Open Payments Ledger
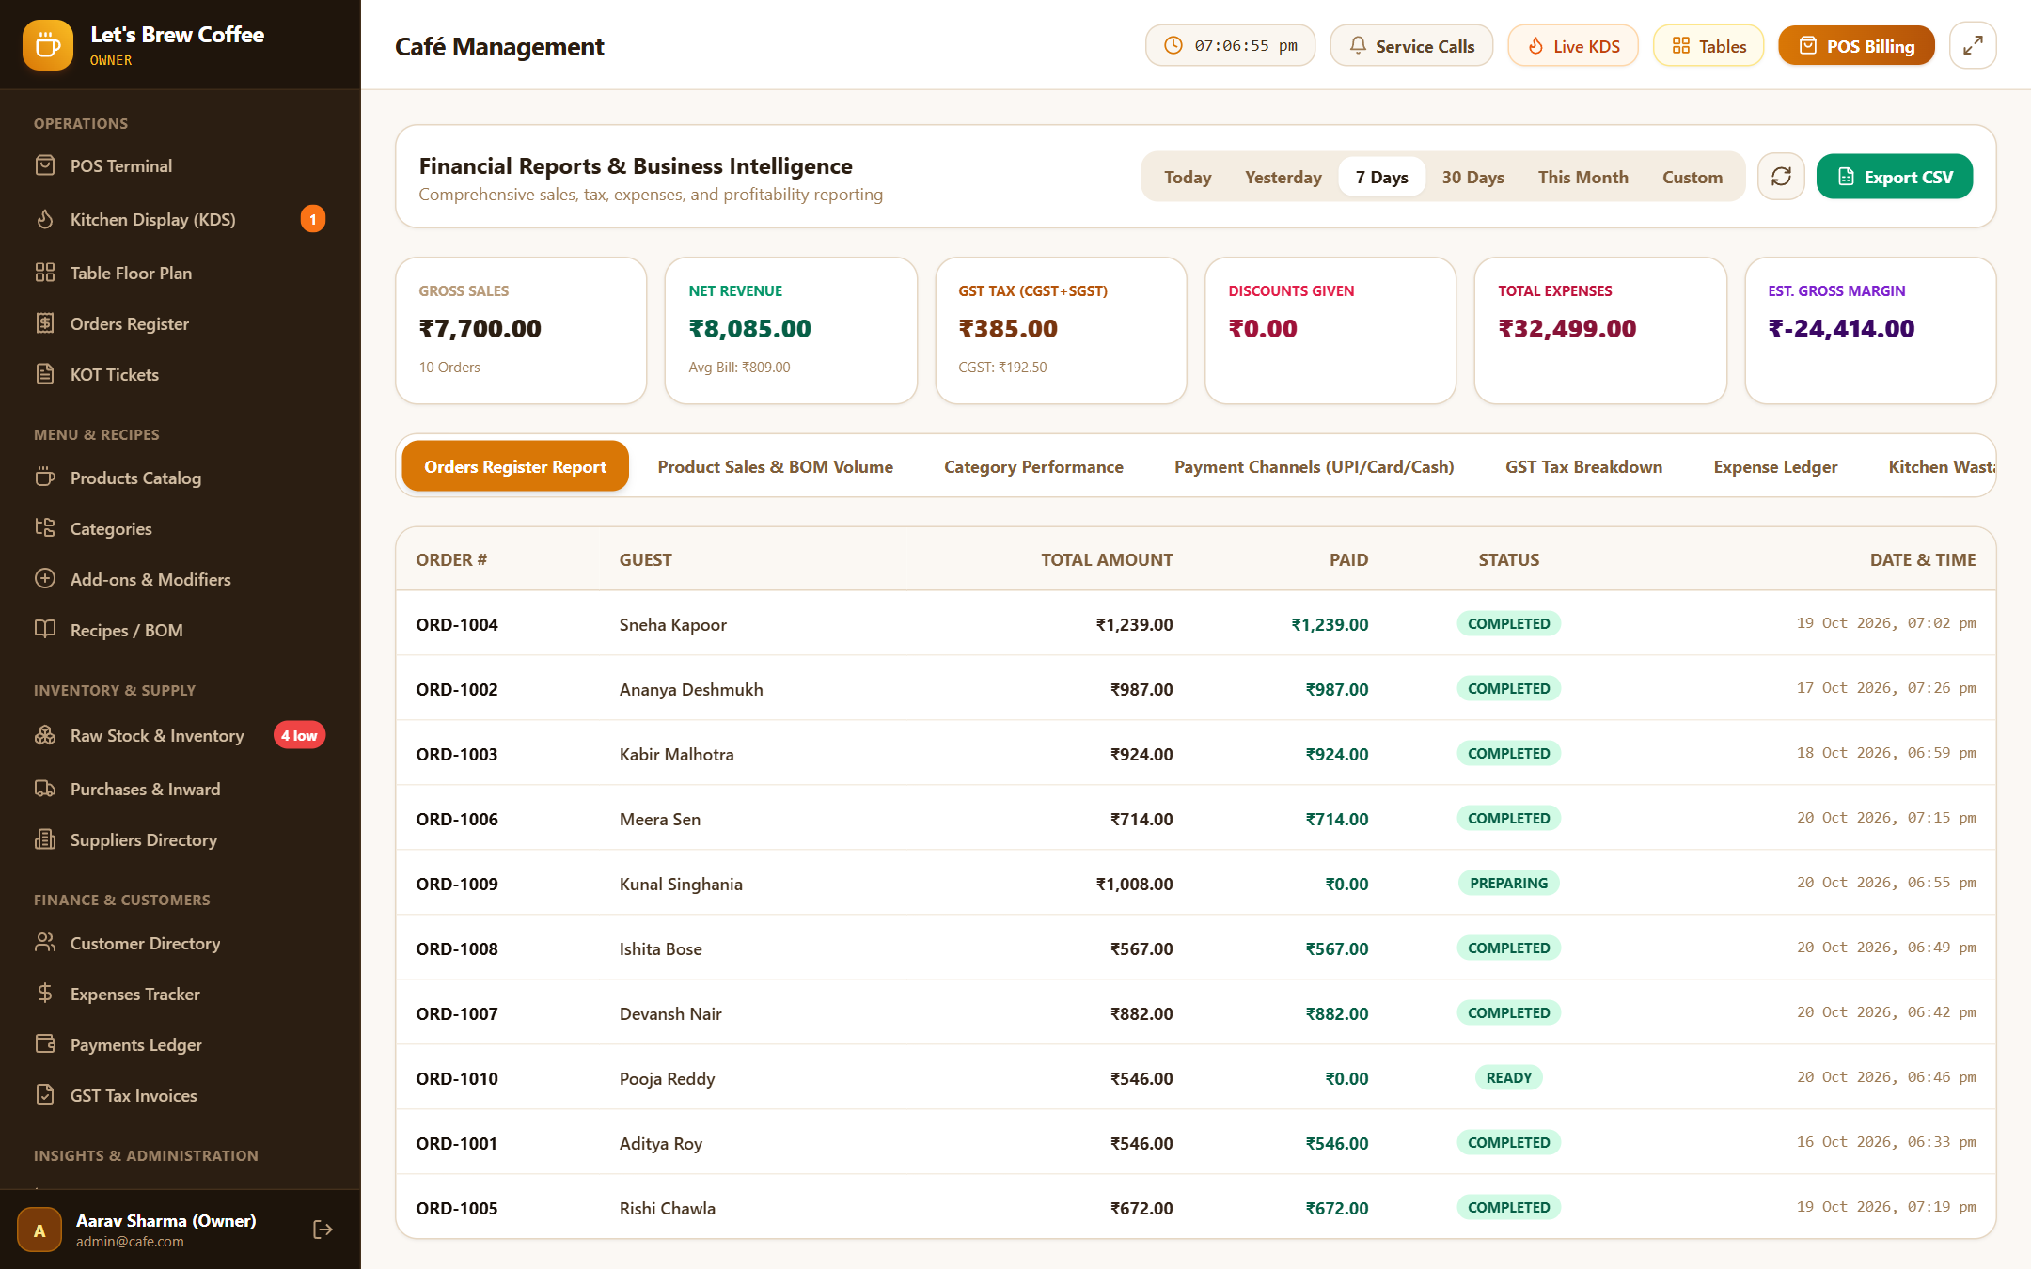Screen dimensions: 2031x1269 (x=180, y=1044)
